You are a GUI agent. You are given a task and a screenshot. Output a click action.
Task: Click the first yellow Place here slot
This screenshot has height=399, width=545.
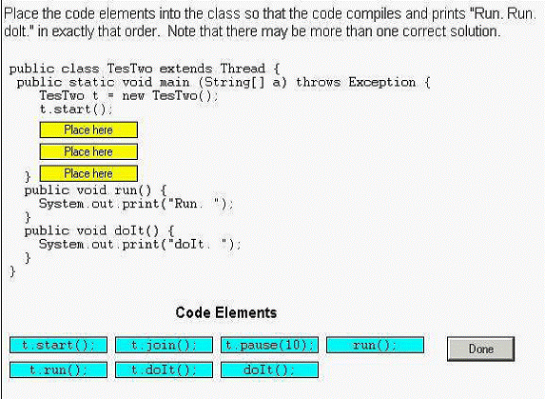click(x=88, y=130)
